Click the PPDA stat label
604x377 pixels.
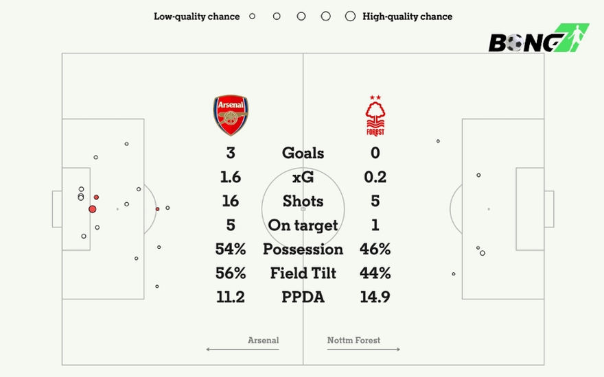(303, 297)
